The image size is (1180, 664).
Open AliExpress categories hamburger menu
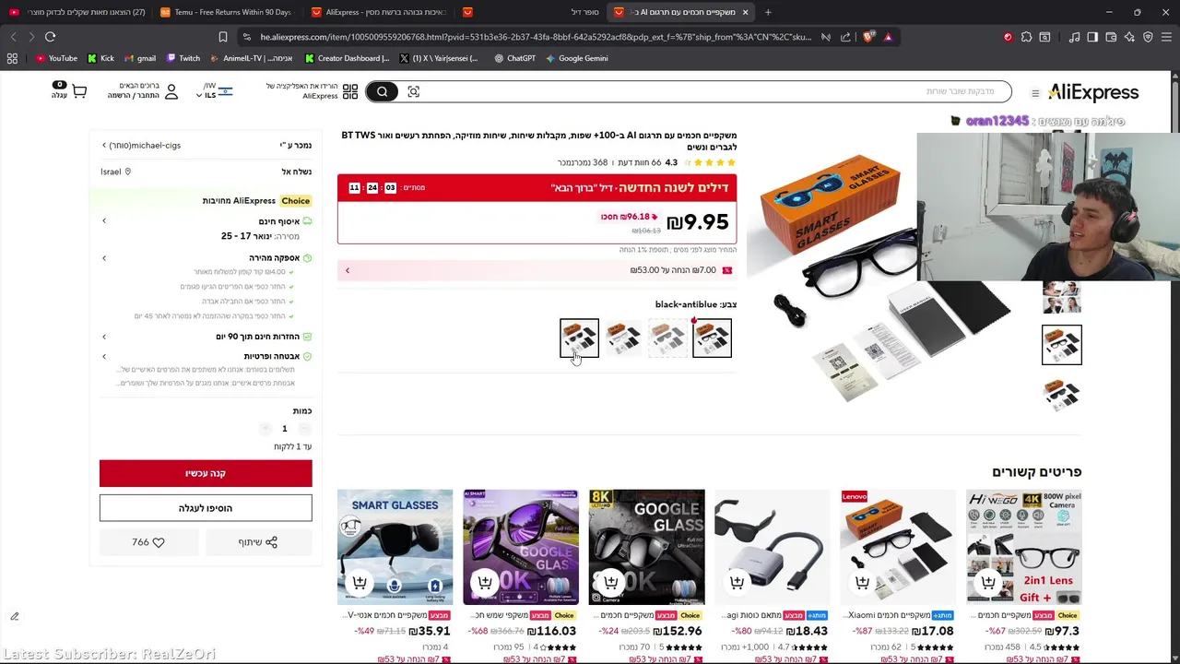pos(1035,92)
